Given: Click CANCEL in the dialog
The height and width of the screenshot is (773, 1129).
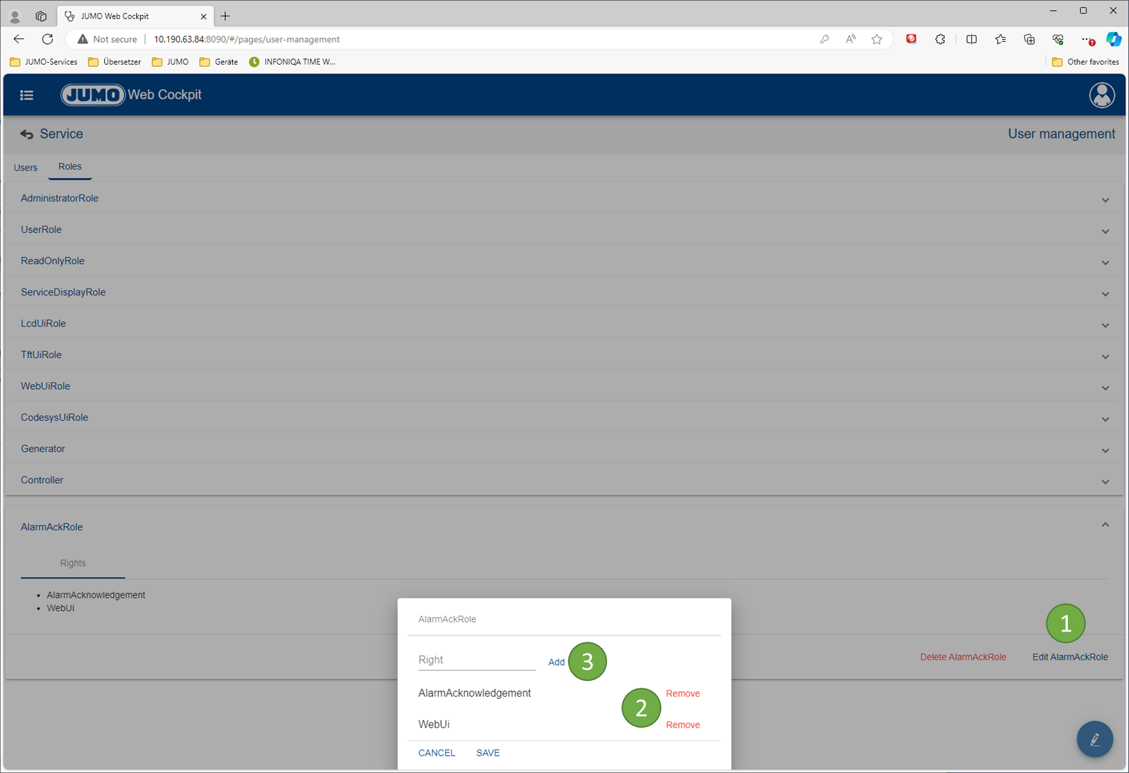Looking at the screenshot, I should click(437, 753).
